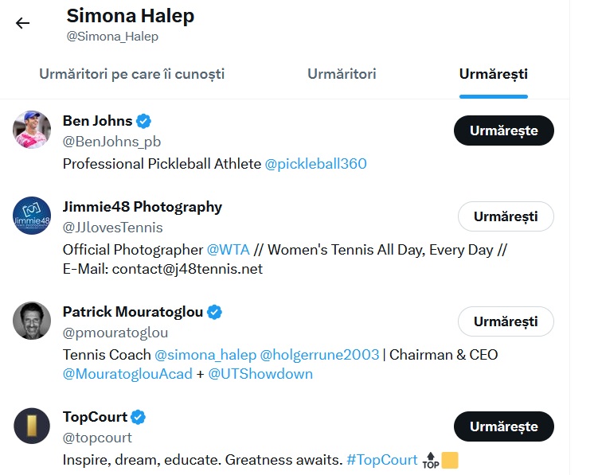Screen dimensions: 598x475
Task: Click the back arrow icon
Action: 22,23
